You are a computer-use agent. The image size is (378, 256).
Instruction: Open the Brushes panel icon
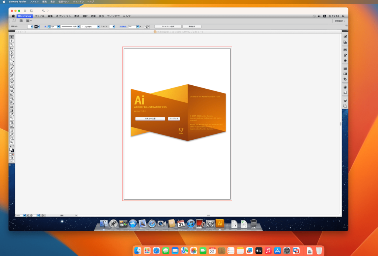click(345, 55)
